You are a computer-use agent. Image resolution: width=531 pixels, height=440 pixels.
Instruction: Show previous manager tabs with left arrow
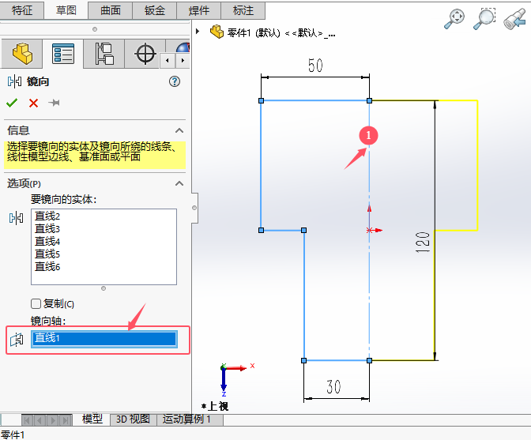pyautogui.click(x=168, y=61)
